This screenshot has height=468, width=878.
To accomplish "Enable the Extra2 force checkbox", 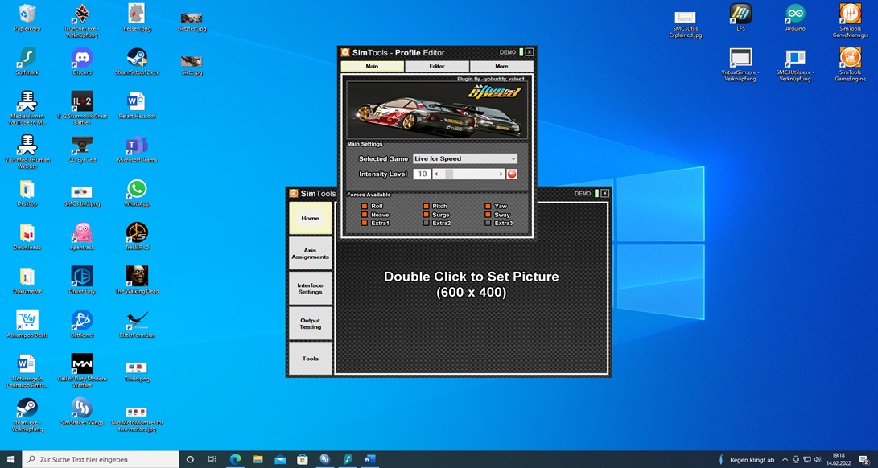I will (x=426, y=224).
